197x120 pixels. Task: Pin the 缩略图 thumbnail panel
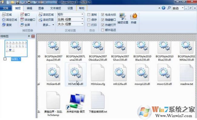pyautogui.click(x=29, y=36)
